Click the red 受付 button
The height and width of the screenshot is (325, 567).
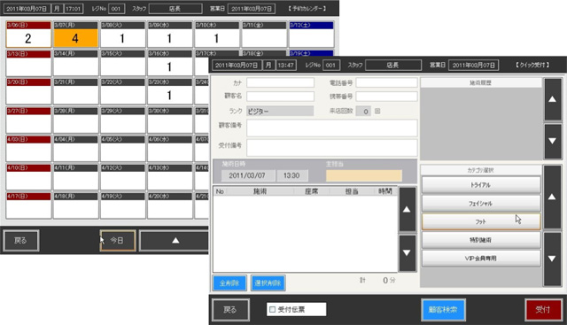(543, 310)
